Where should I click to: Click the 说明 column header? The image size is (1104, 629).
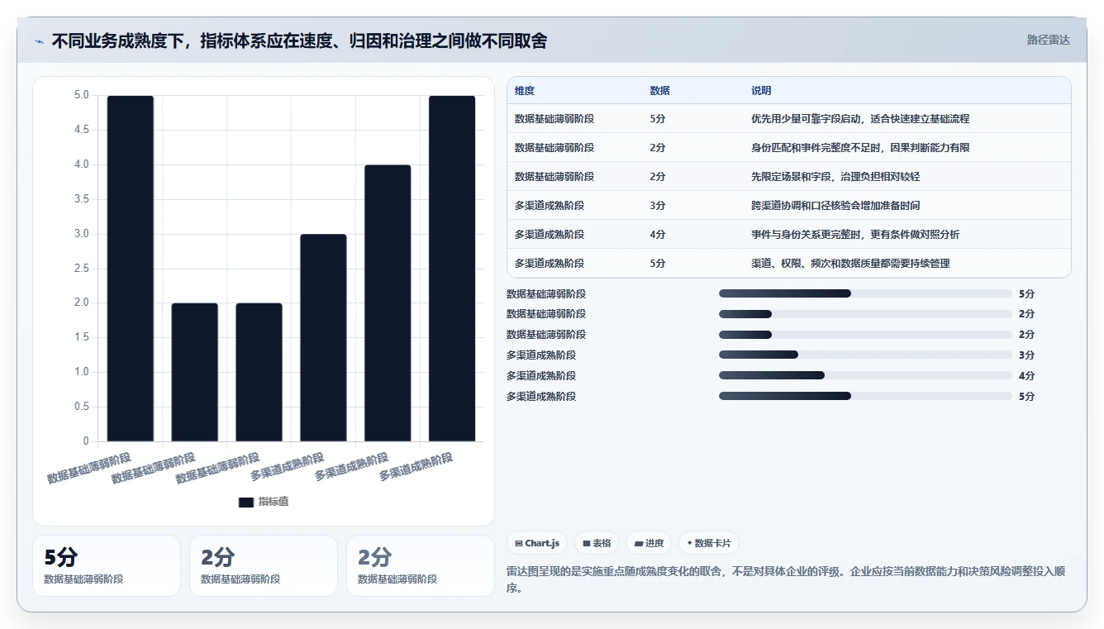tap(761, 91)
